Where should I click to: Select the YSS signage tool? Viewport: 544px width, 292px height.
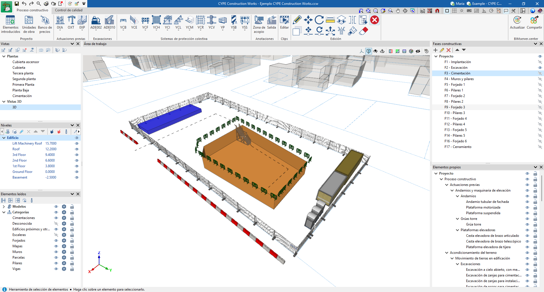(245, 23)
